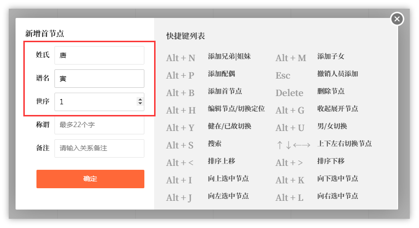Click the 称谓 field label
Image resolution: width=419 pixels, height=228 pixels.
(43, 125)
